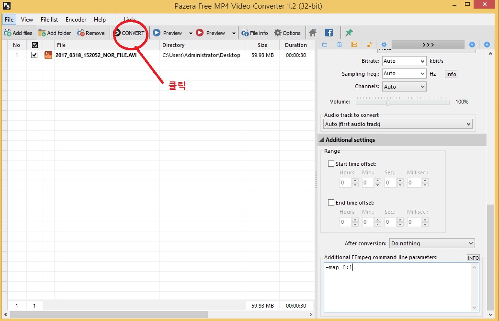The width and height of the screenshot is (499, 321).
Task: Click the home page house icon
Action: (313, 33)
